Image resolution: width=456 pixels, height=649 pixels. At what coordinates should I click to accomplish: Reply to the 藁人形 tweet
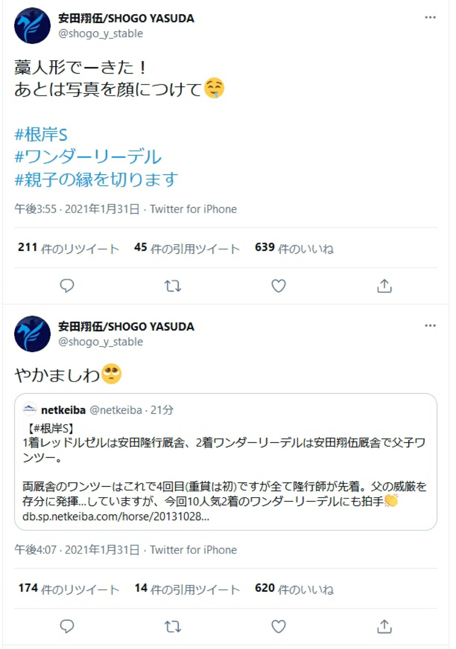tap(67, 286)
